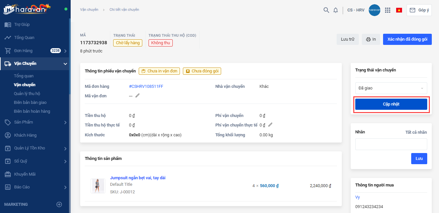Edit Phí vận chuyển thực tế pencil icon
The width and height of the screenshot is (439, 213).
pos(270,125)
